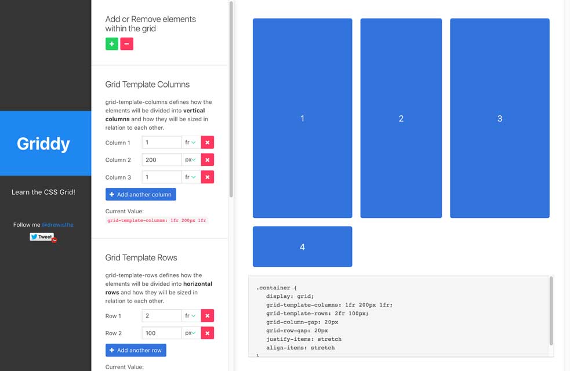
Task: Delete Row 1 with its red X
Action: 207,316
